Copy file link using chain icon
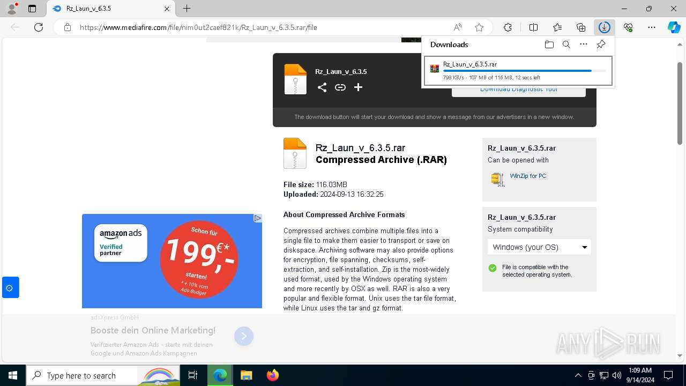This screenshot has width=686, height=386. point(340,87)
